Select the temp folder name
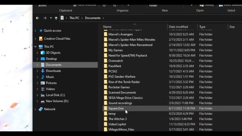This screenshot has width=242, height=136. 112,114
